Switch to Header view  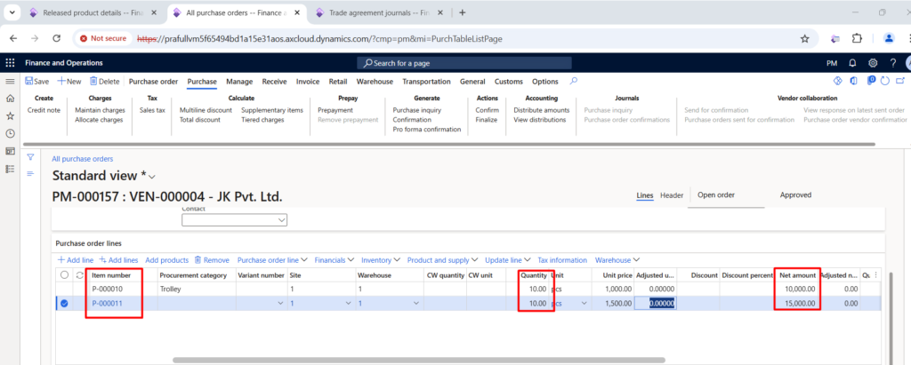[672, 195]
